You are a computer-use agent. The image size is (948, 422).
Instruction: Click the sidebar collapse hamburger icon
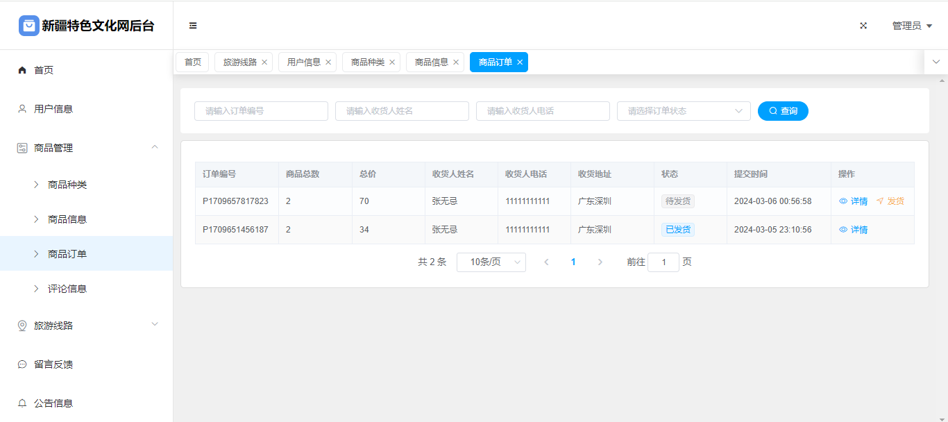click(193, 26)
